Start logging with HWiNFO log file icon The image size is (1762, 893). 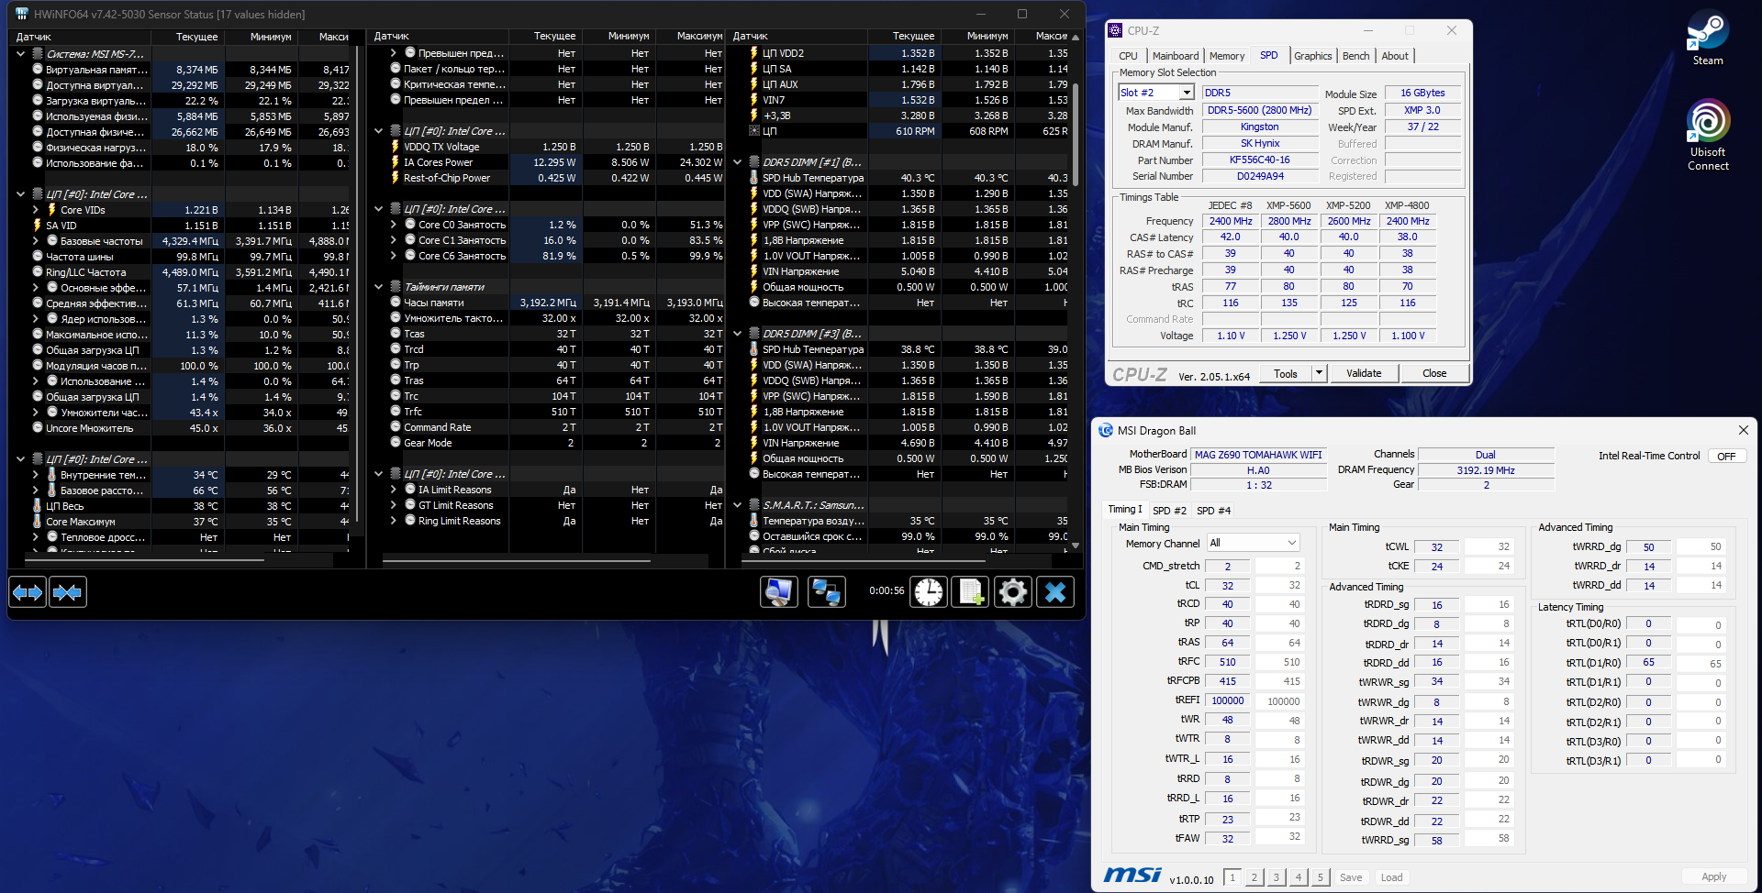click(971, 592)
